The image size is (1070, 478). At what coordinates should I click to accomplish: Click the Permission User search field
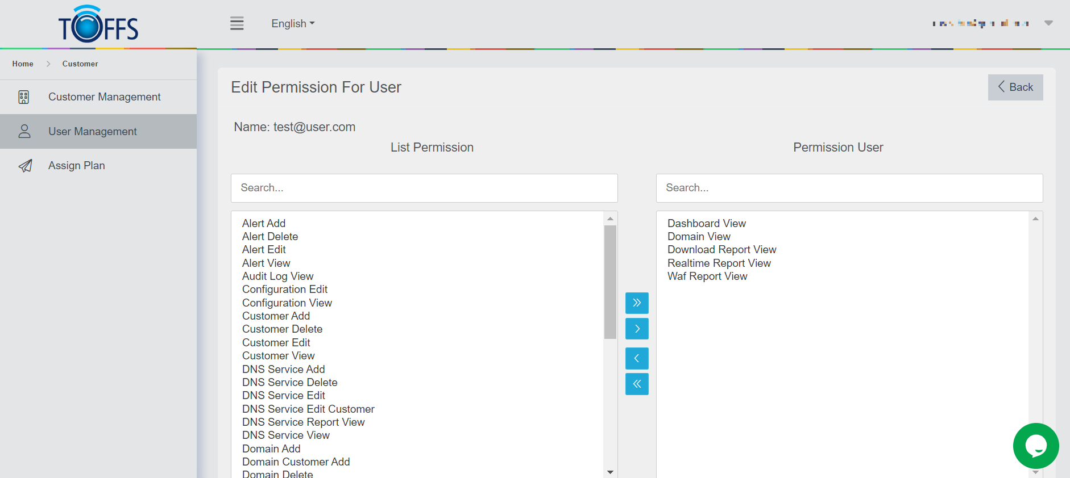pos(849,188)
